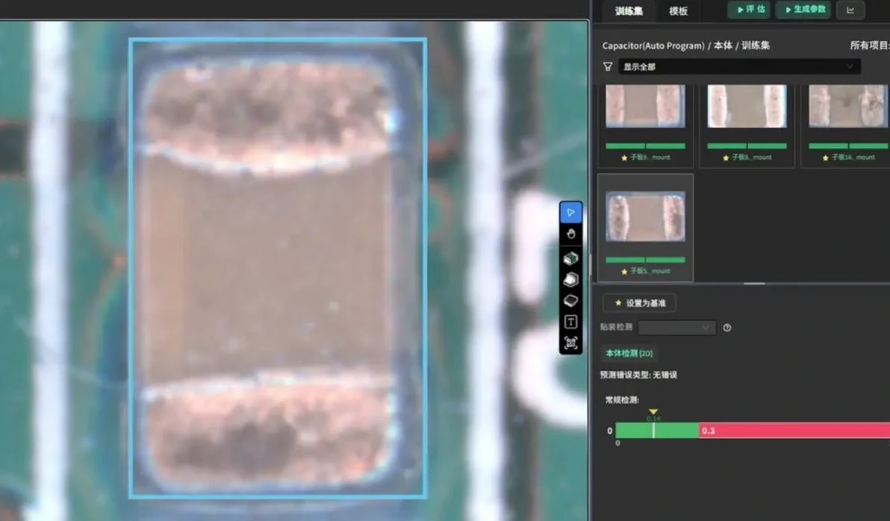Click the panel splitter handle above 设置为基准

point(754,283)
